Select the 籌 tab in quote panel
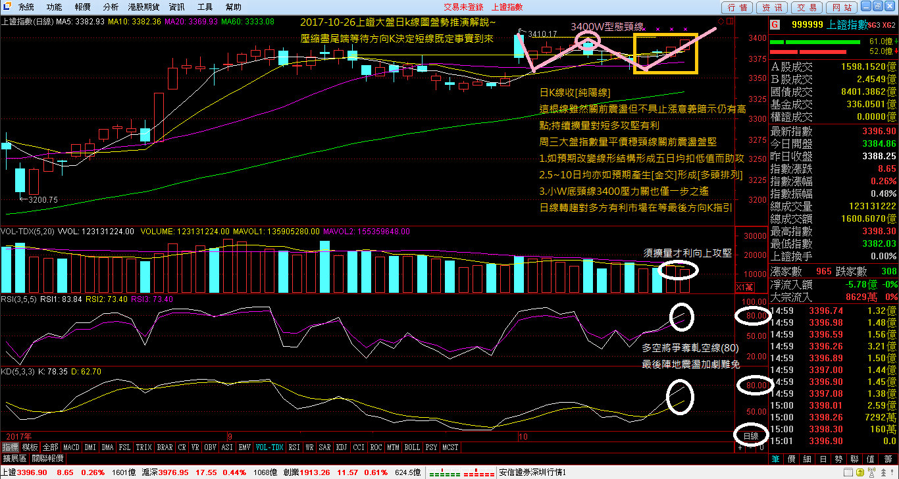 pyautogui.click(x=887, y=459)
